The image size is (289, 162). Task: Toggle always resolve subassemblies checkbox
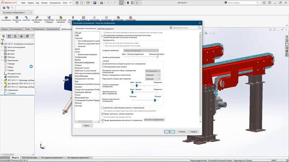click(103, 67)
